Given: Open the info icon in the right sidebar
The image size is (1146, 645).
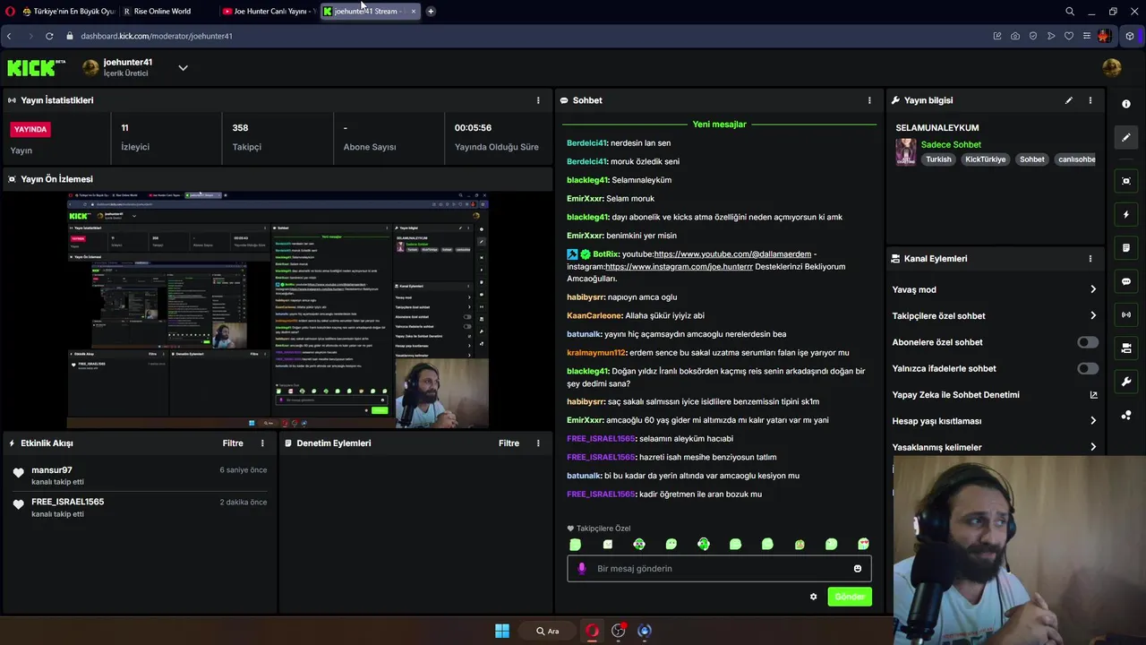Looking at the screenshot, I should click(x=1126, y=104).
